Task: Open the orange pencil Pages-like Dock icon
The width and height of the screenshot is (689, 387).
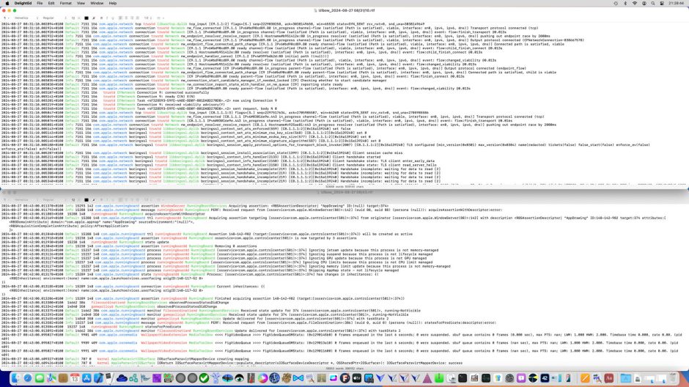Action: pos(585,378)
